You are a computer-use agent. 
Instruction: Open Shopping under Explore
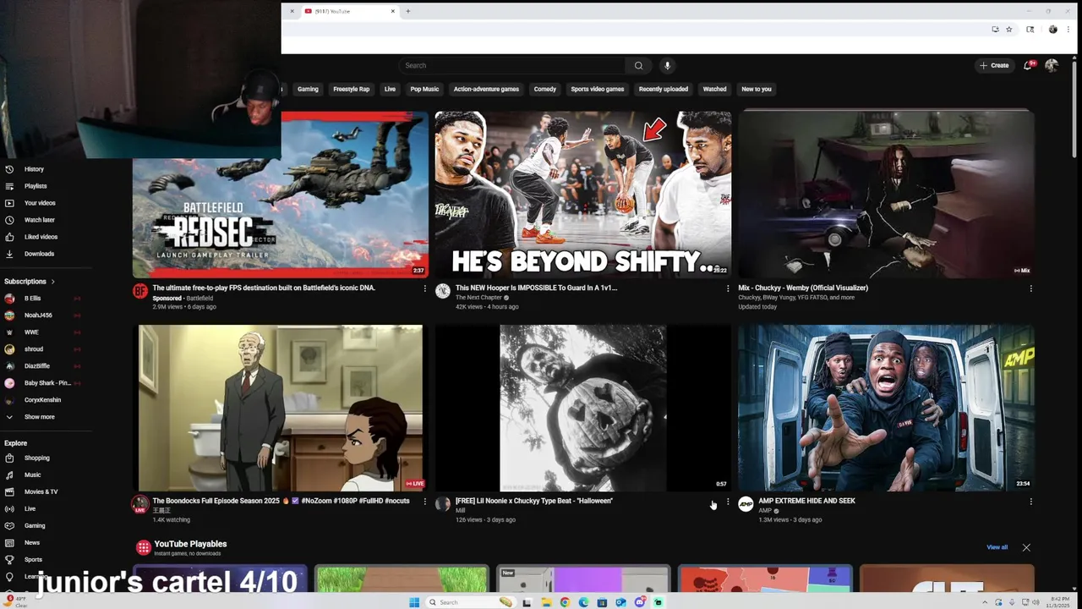pyautogui.click(x=36, y=458)
